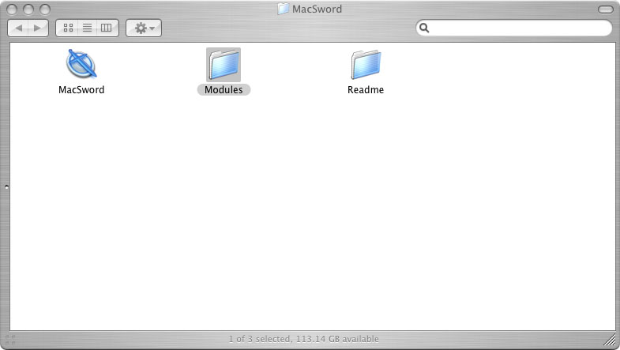Switch to icon view
Viewport: 620px width, 350px height.
pos(68,28)
